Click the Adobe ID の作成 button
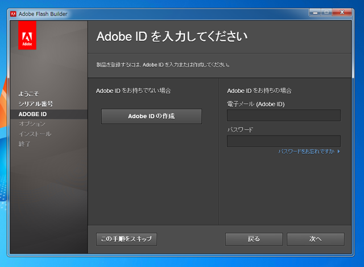The height and width of the screenshot is (267, 364). click(151, 116)
